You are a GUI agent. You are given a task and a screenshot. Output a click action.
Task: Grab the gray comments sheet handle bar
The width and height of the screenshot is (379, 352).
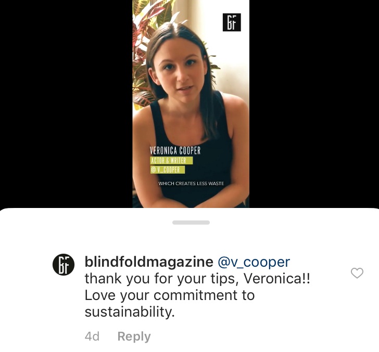point(191,223)
